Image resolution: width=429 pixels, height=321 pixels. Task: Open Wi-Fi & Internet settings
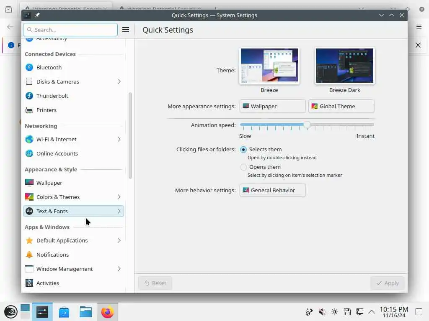pos(73,139)
